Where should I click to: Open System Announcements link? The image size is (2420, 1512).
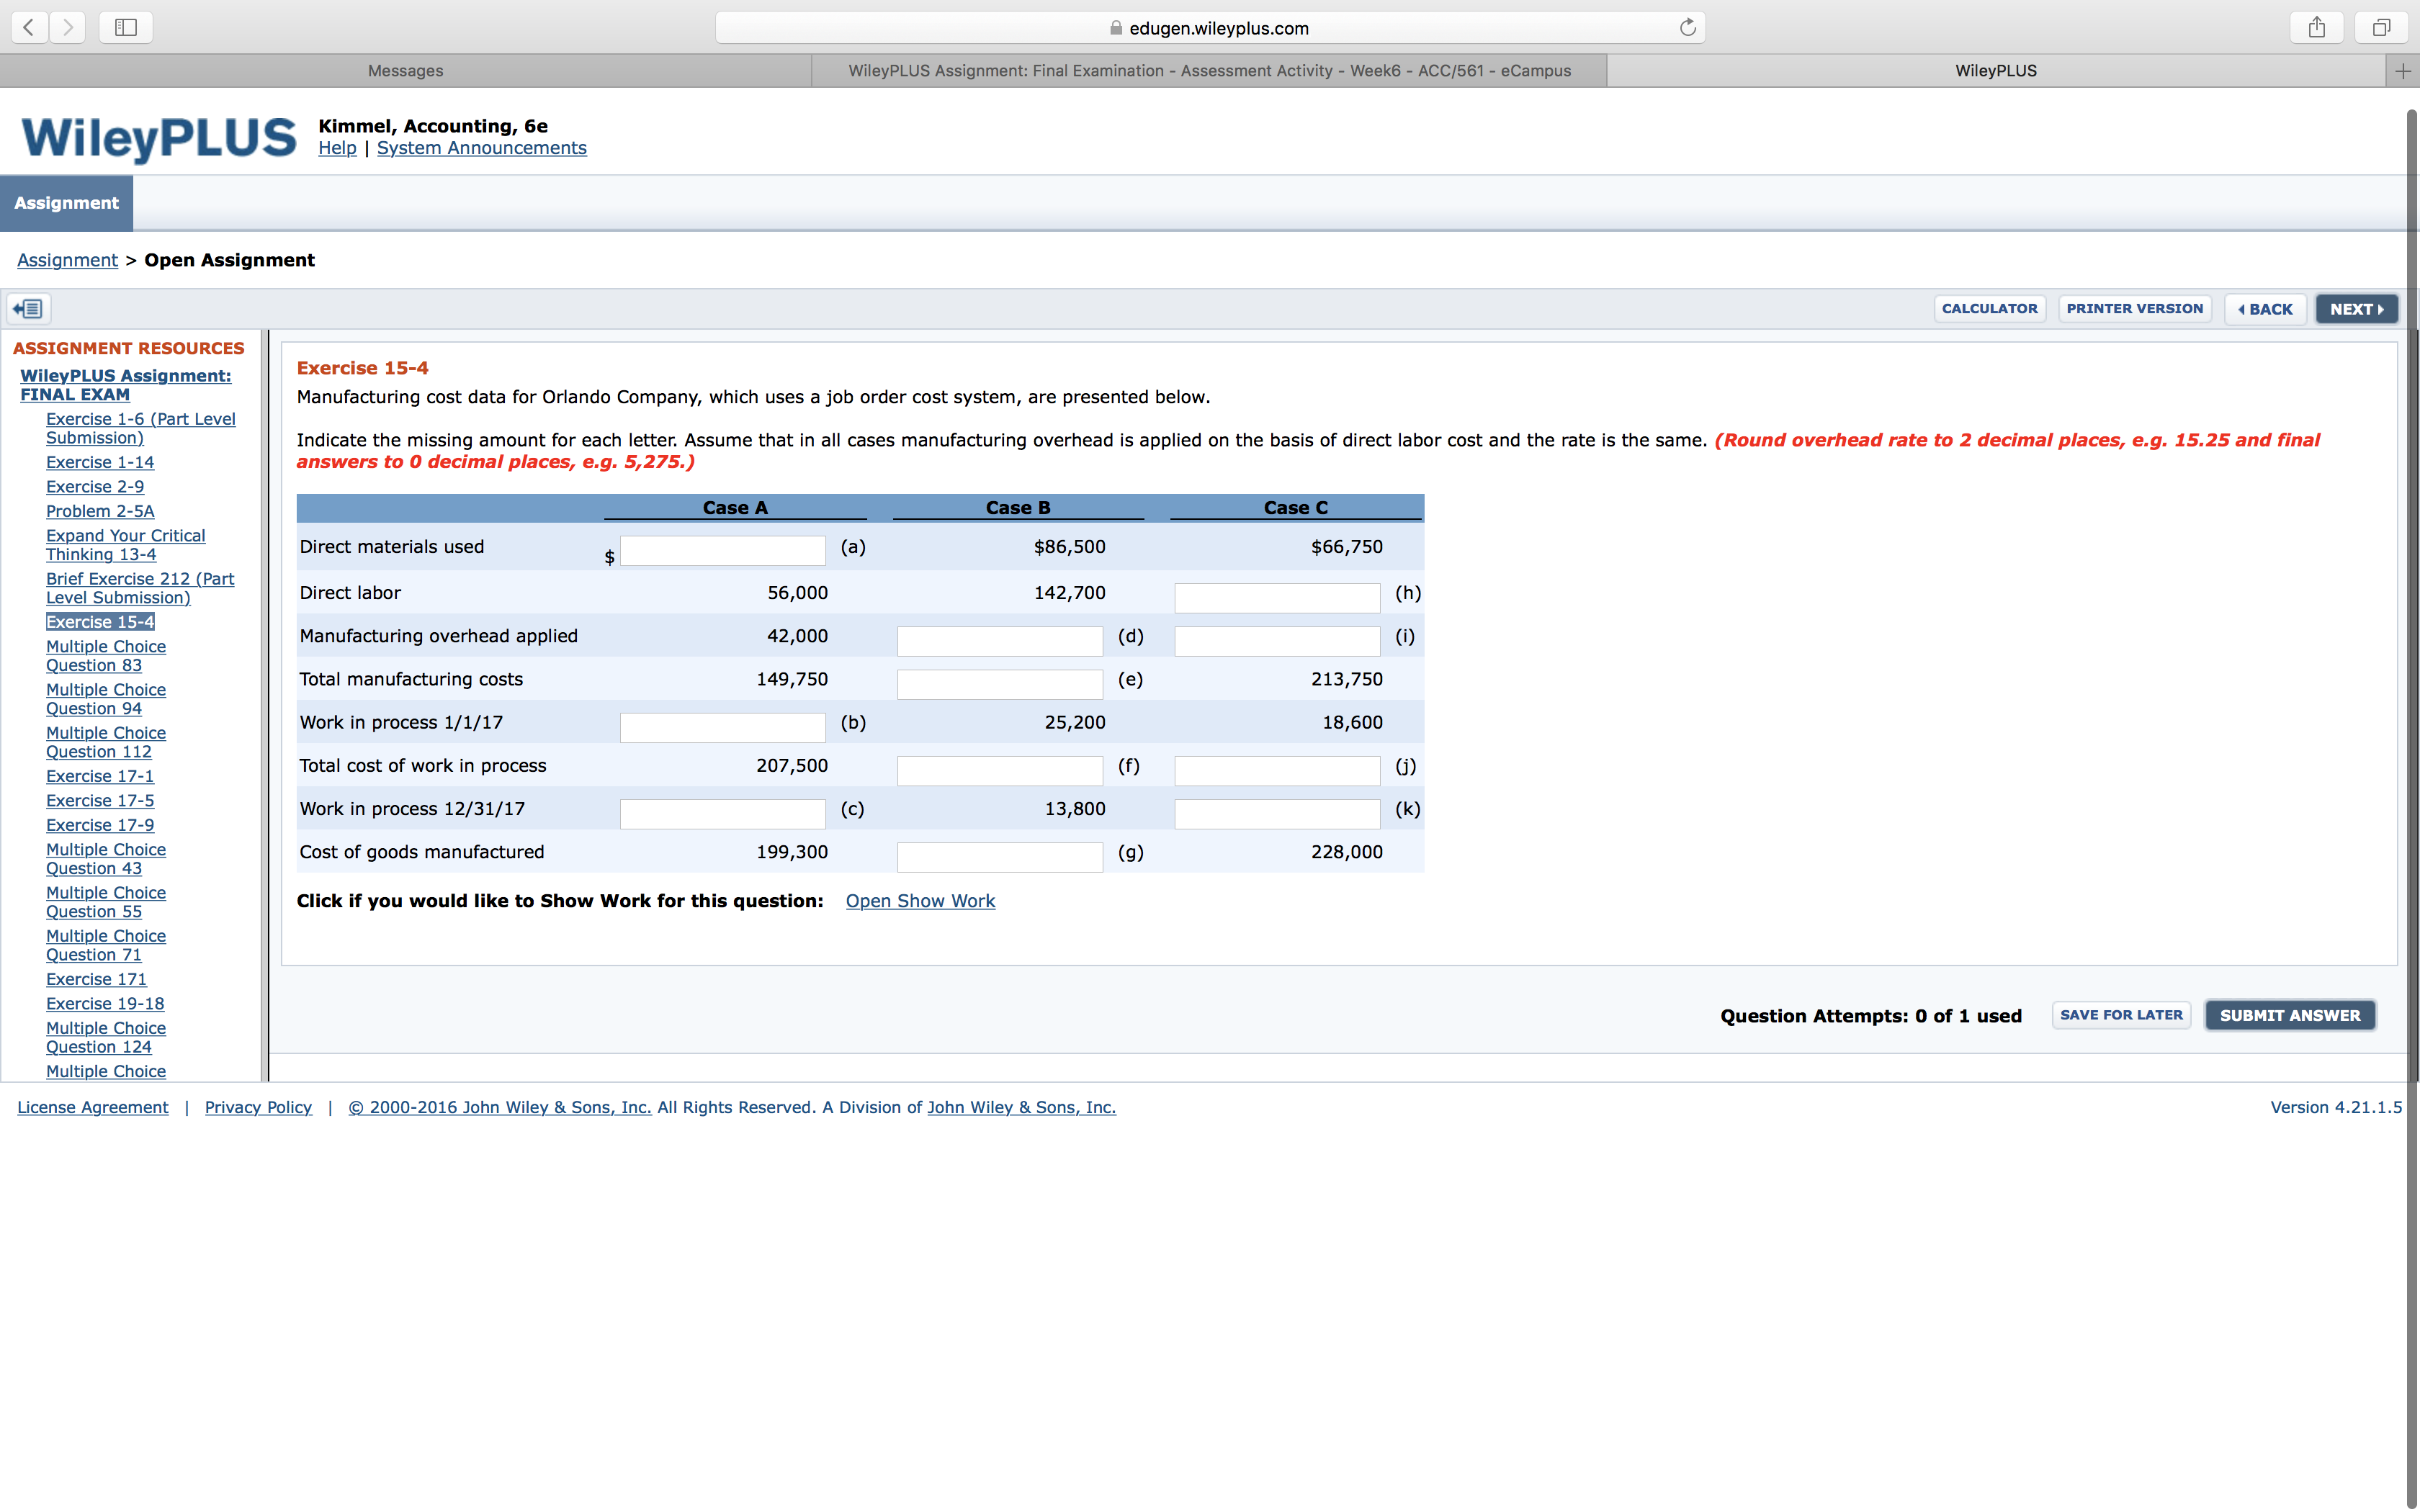(482, 148)
